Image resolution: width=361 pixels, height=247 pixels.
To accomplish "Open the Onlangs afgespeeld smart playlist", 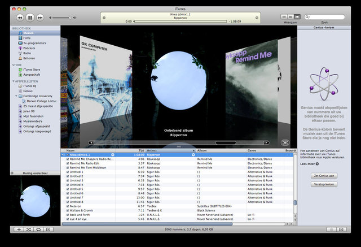I will point(36,127).
